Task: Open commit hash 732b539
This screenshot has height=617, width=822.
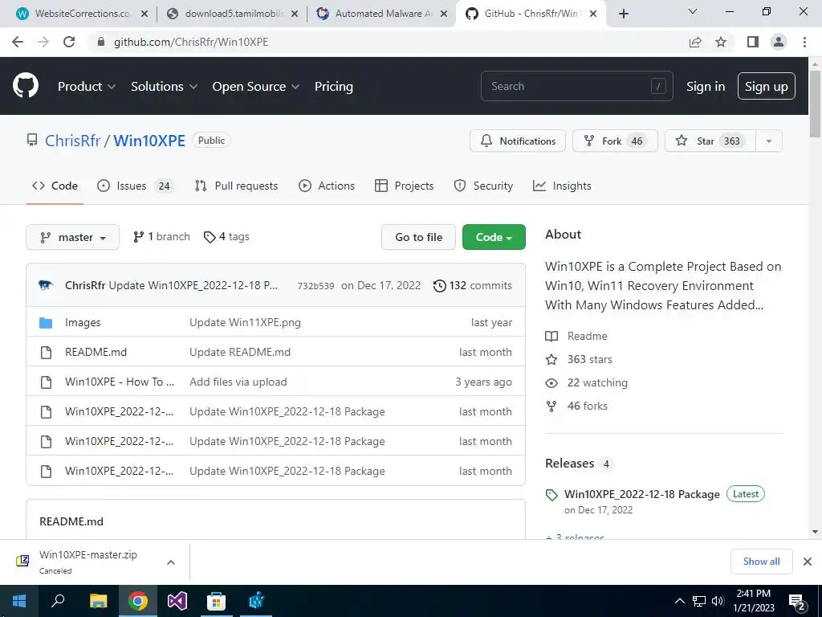Action: pos(315,286)
